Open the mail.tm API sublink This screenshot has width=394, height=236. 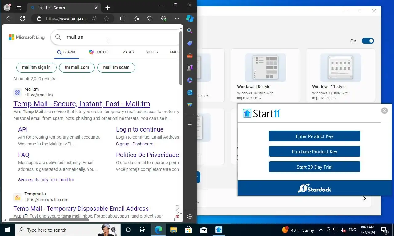point(23,129)
